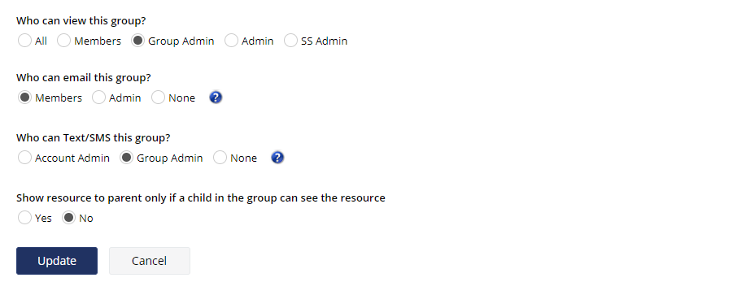
Task: Open help icon for Text/SMS group setting
Action: [x=277, y=158]
